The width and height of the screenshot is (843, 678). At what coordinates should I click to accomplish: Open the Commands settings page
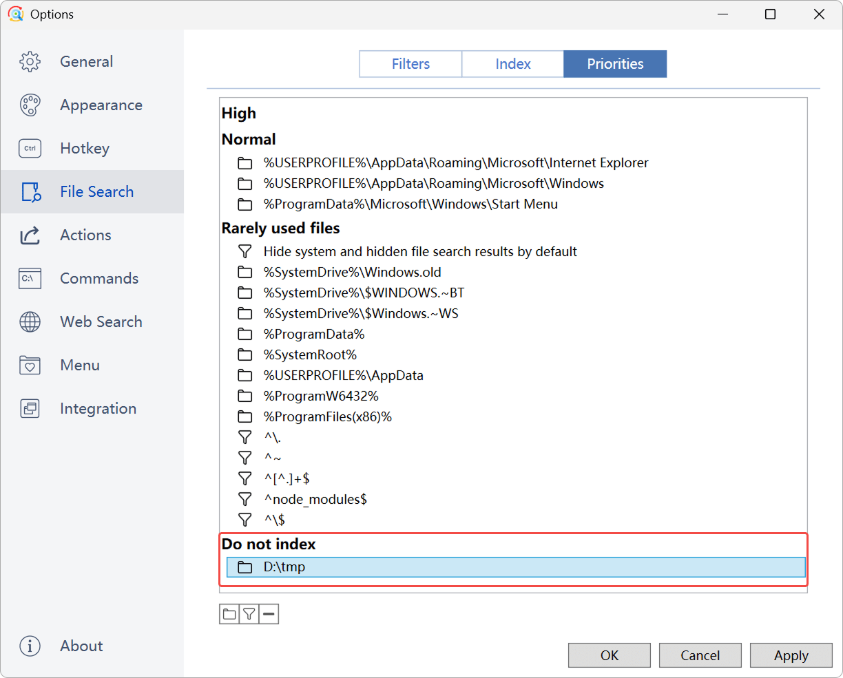92,279
